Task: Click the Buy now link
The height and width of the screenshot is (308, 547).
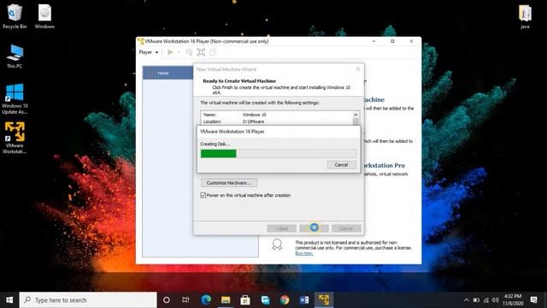Action: [304, 253]
